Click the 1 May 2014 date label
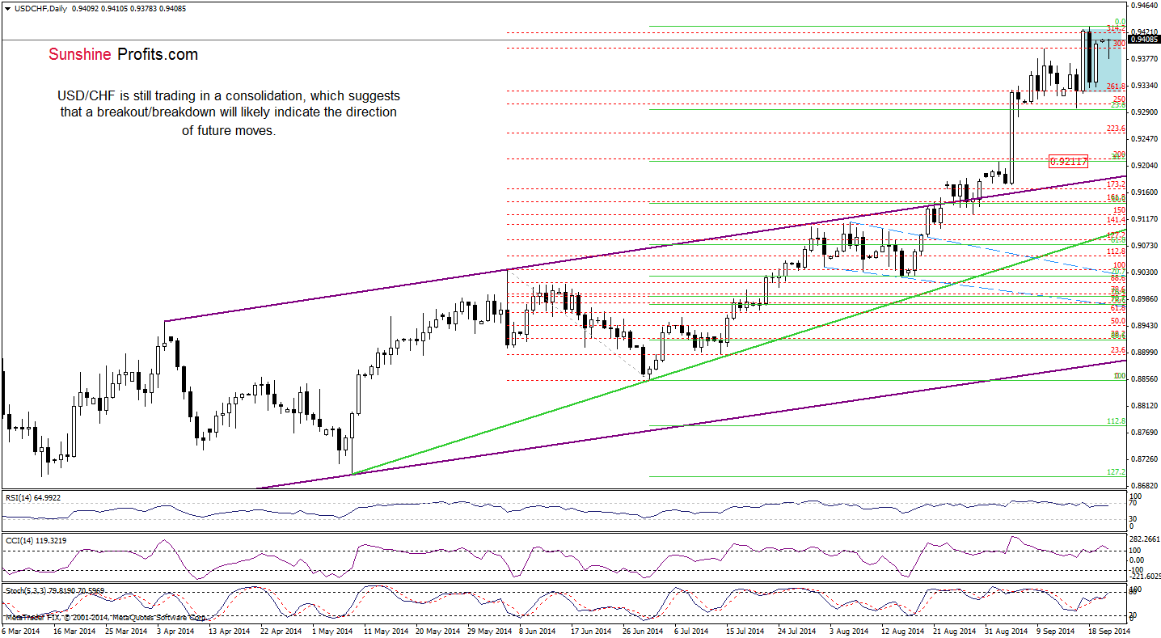 coord(331,631)
